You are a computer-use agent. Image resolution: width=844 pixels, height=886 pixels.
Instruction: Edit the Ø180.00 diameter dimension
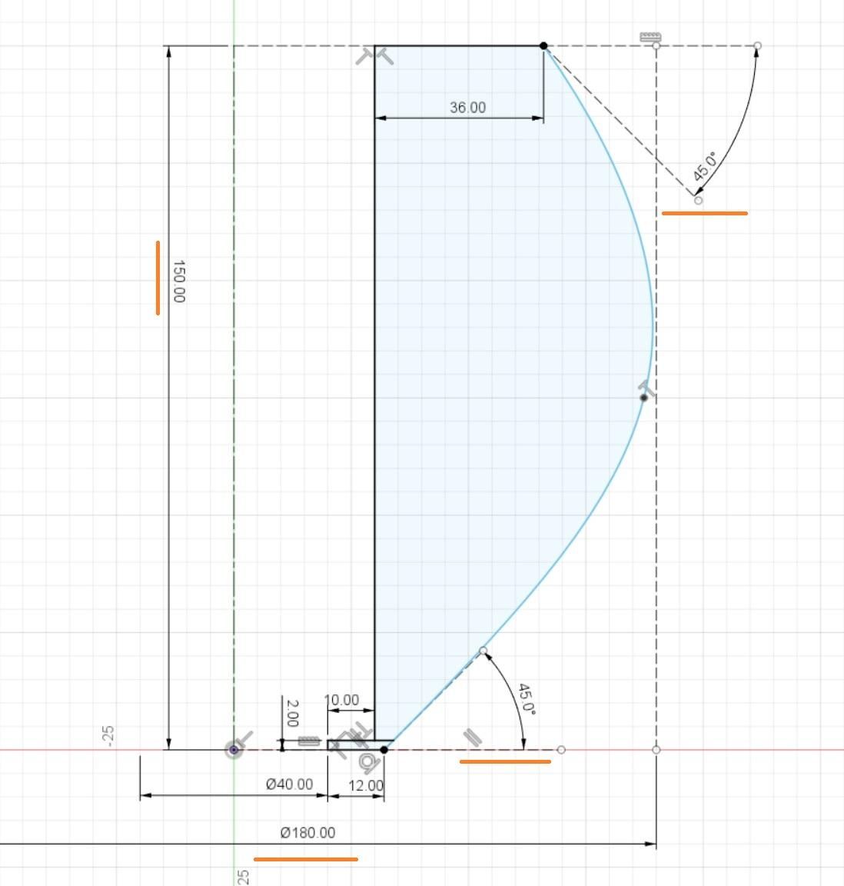tap(308, 831)
